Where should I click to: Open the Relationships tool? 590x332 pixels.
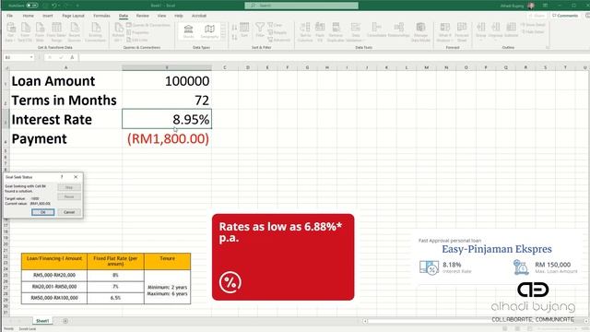click(399, 30)
